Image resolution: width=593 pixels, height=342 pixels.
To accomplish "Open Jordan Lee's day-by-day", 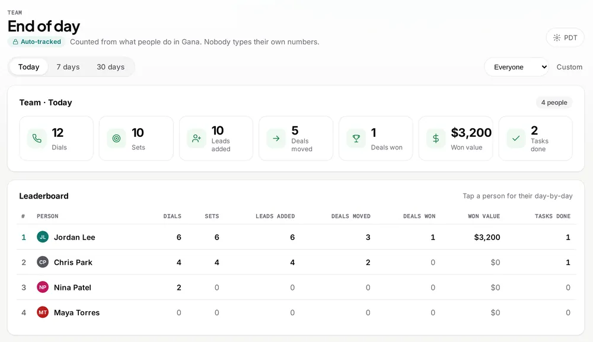I will pyautogui.click(x=296, y=237).
